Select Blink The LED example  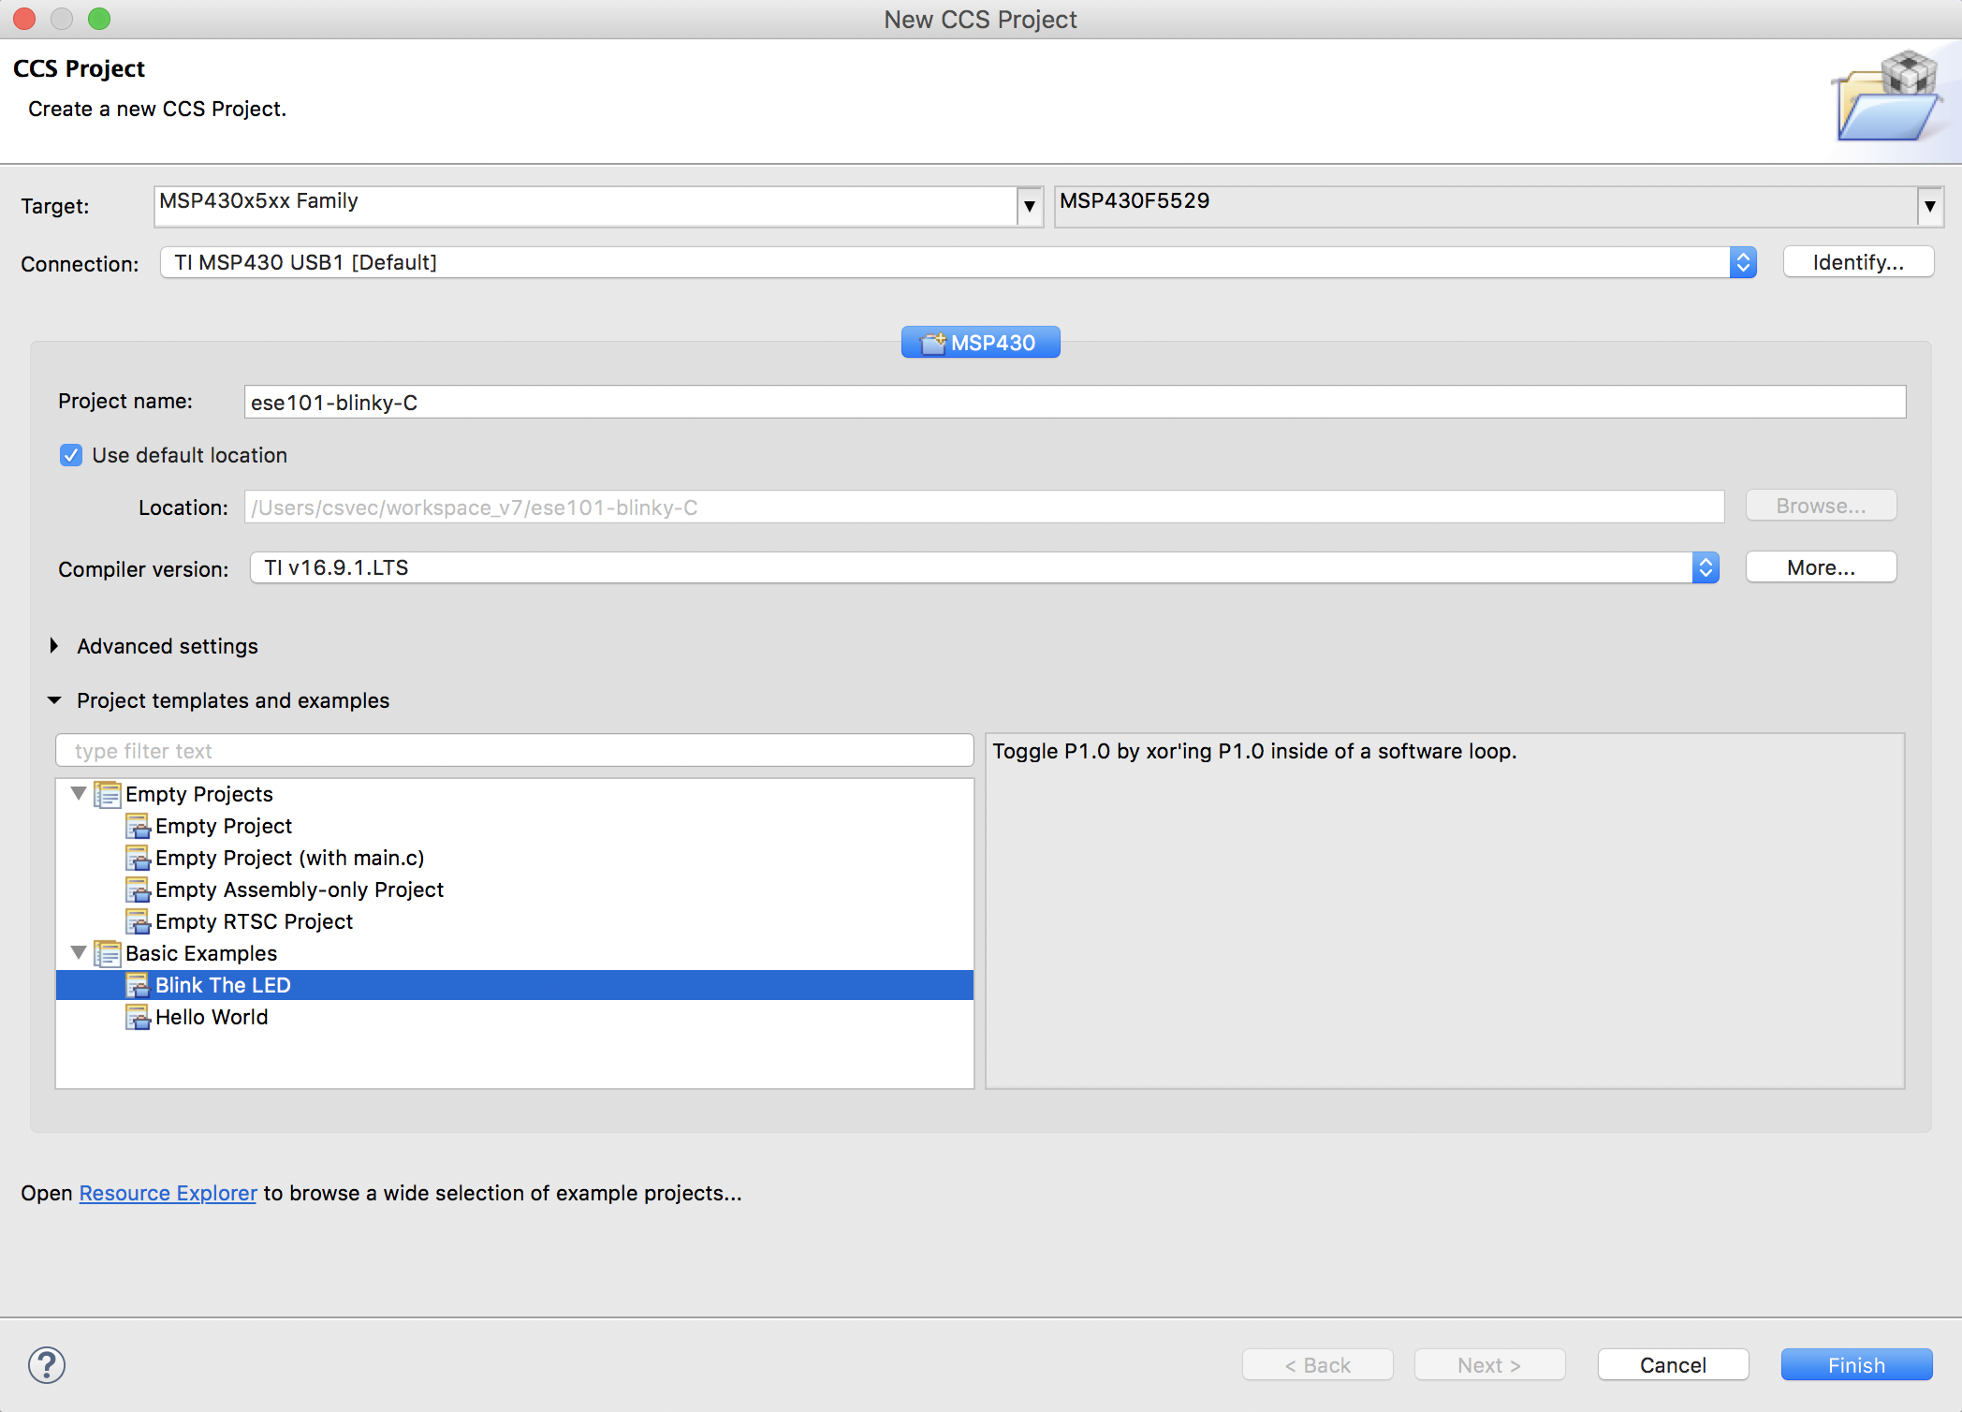coord(515,985)
